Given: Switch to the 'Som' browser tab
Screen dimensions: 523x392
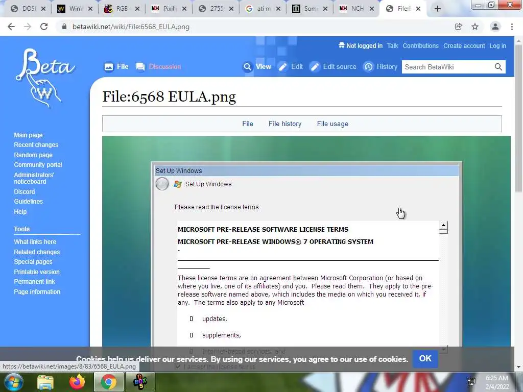Looking at the screenshot, I should tap(309, 9).
